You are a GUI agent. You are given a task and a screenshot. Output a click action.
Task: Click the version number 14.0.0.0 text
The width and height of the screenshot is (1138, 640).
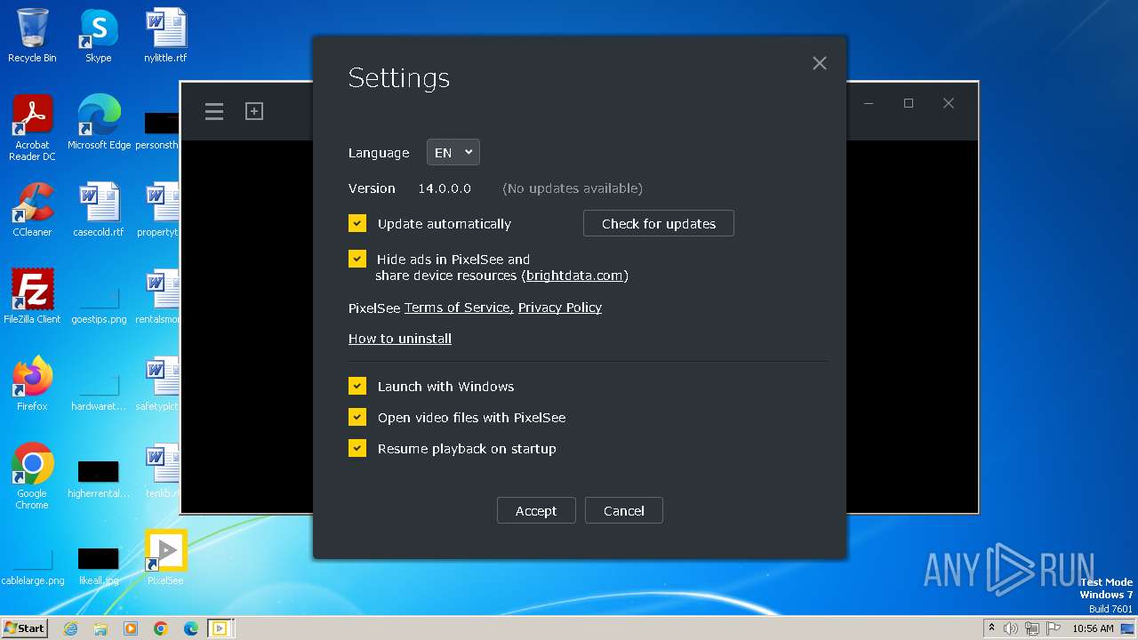(x=445, y=188)
